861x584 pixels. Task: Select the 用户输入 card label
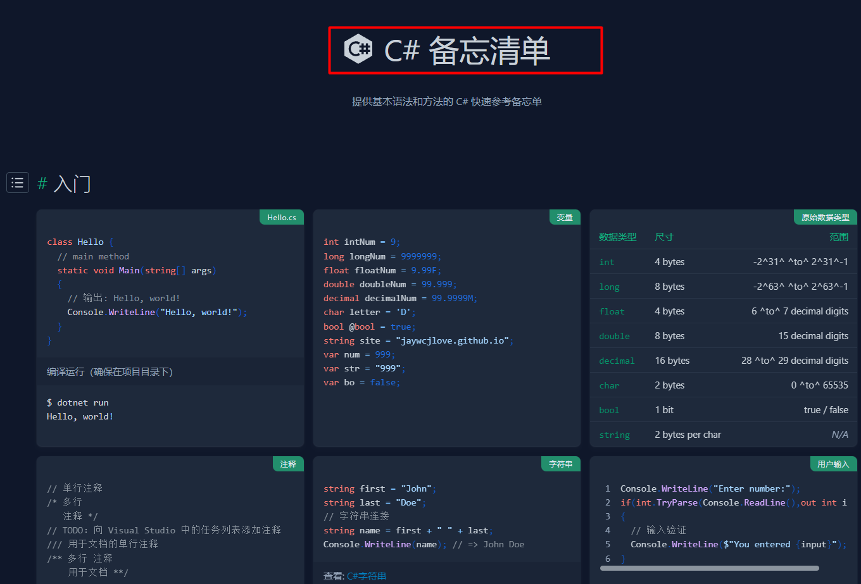(x=833, y=464)
